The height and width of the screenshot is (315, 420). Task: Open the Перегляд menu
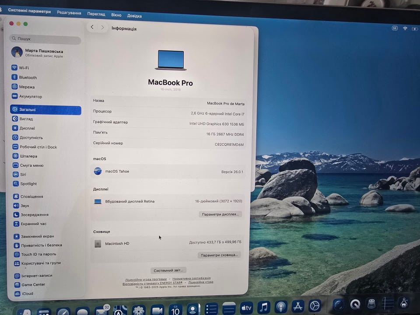pyautogui.click(x=96, y=14)
